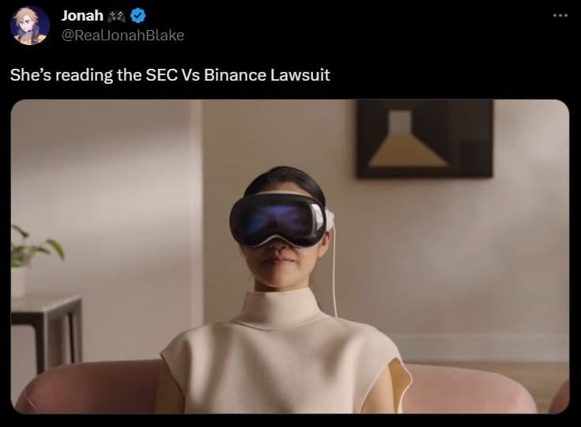581x427 pixels.
Task: Click the VR headset visor in photo
Action: (277, 221)
